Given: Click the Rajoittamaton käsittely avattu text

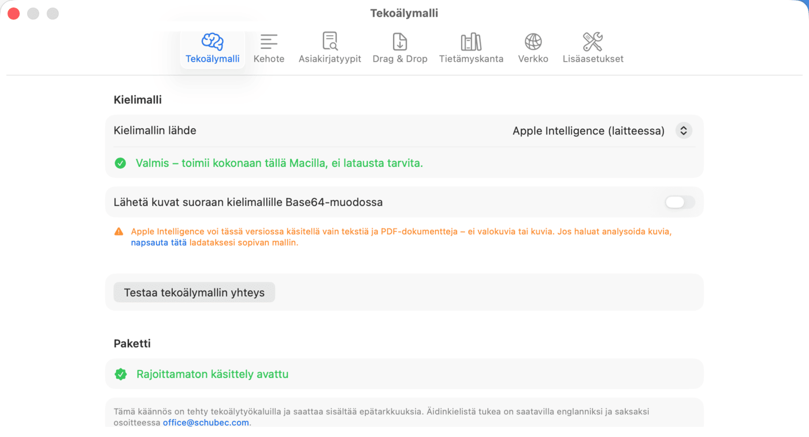Looking at the screenshot, I should click(212, 375).
